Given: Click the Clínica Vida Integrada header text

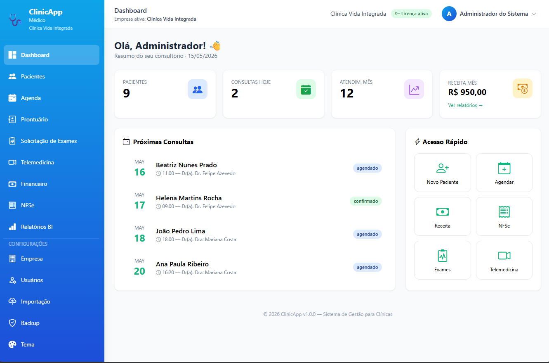Looking at the screenshot, I should (x=358, y=14).
